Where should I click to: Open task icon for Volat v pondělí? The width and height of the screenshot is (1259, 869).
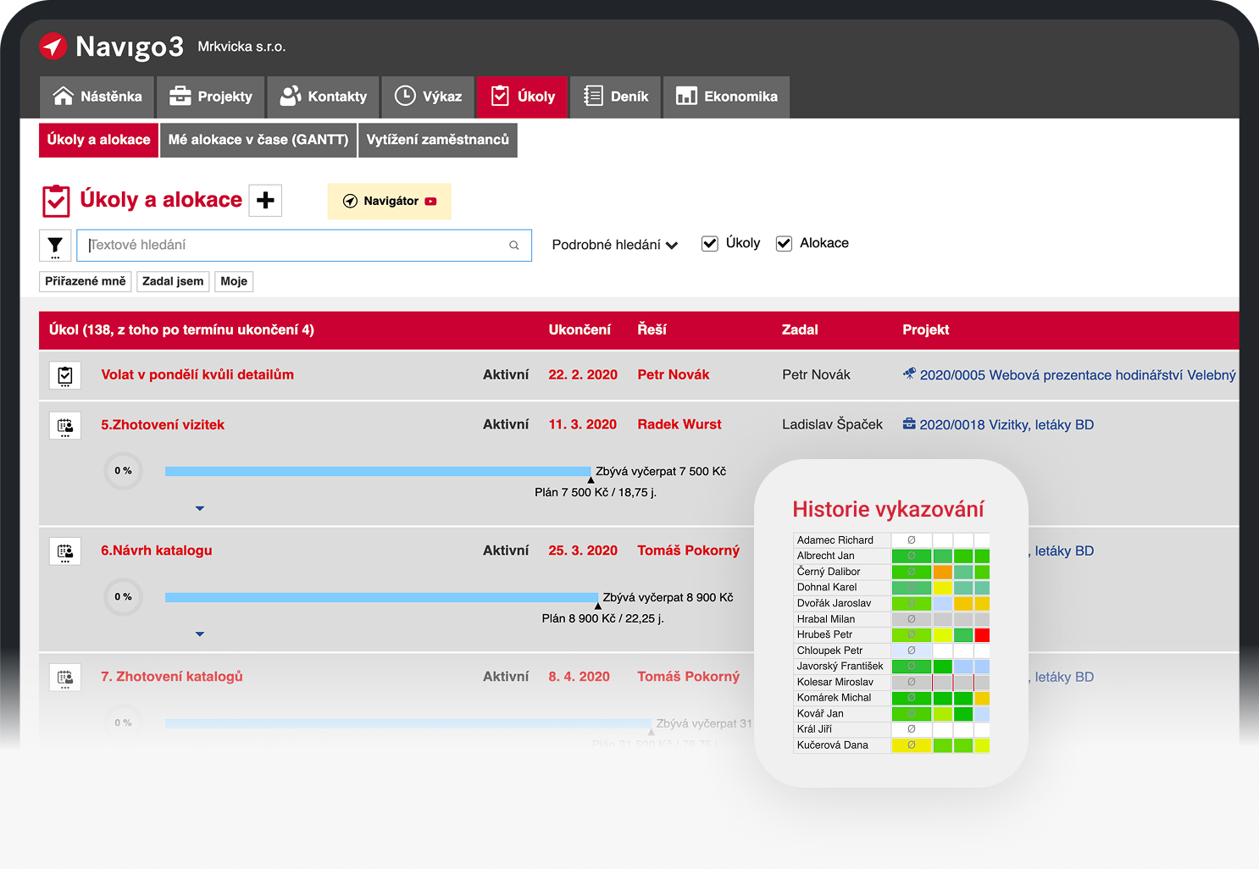click(x=65, y=375)
